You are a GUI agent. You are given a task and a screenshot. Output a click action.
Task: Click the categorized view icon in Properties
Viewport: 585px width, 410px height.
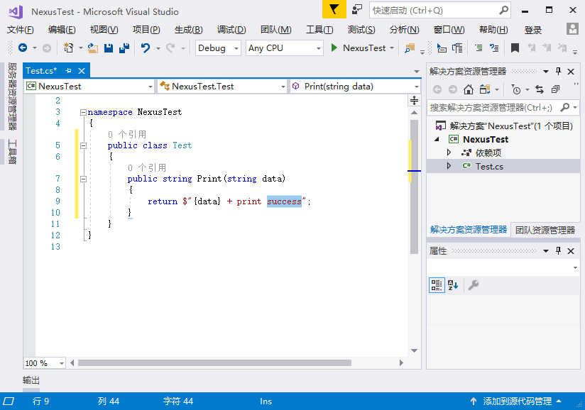point(437,285)
